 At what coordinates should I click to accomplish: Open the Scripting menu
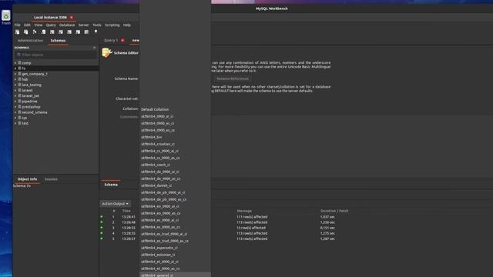click(112, 25)
